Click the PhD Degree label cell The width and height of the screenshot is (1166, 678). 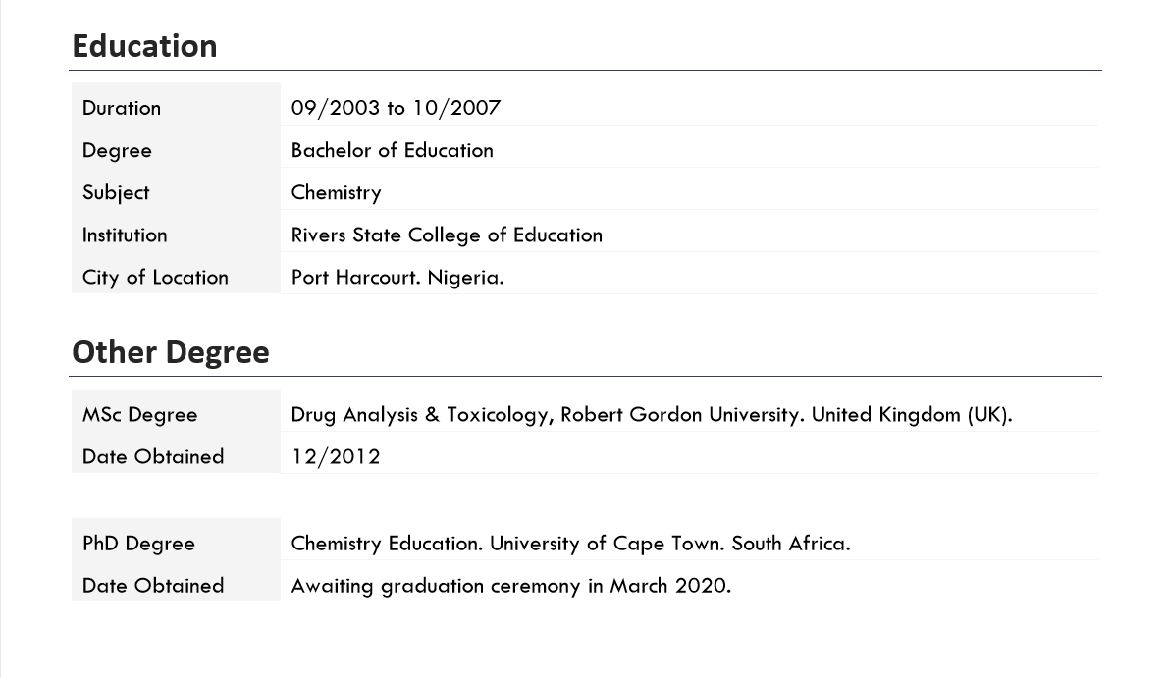[138, 543]
